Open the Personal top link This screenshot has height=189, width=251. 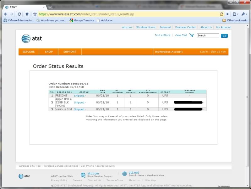point(165,27)
